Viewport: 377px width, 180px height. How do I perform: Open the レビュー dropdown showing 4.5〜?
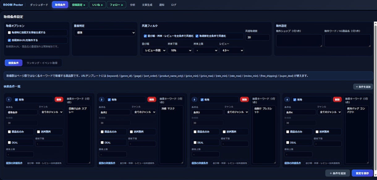click(x=232, y=50)
